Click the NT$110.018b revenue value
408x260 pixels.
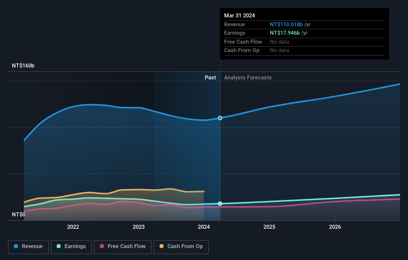(286, 24)
